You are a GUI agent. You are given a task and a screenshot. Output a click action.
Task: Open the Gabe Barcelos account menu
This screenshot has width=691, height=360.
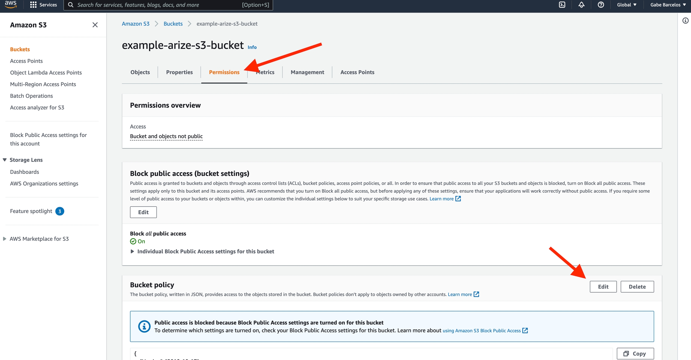tap(668, 5)
